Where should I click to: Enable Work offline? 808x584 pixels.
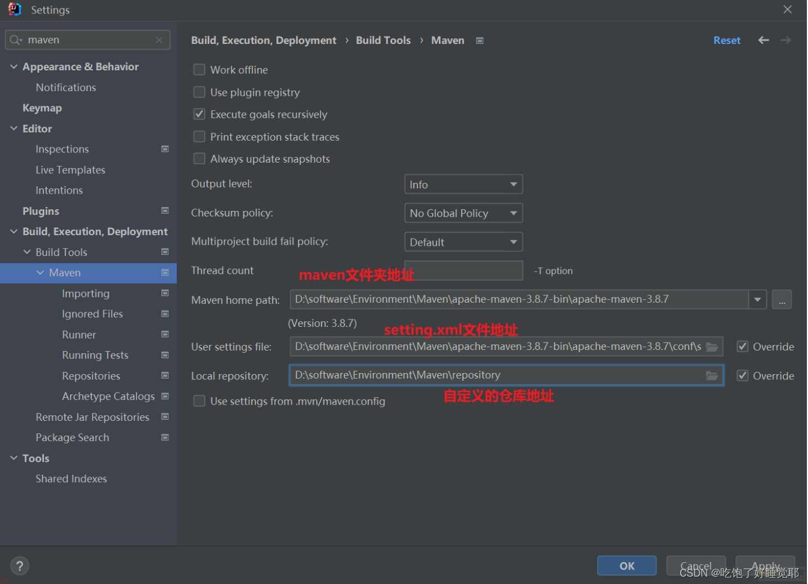[199, 70]
